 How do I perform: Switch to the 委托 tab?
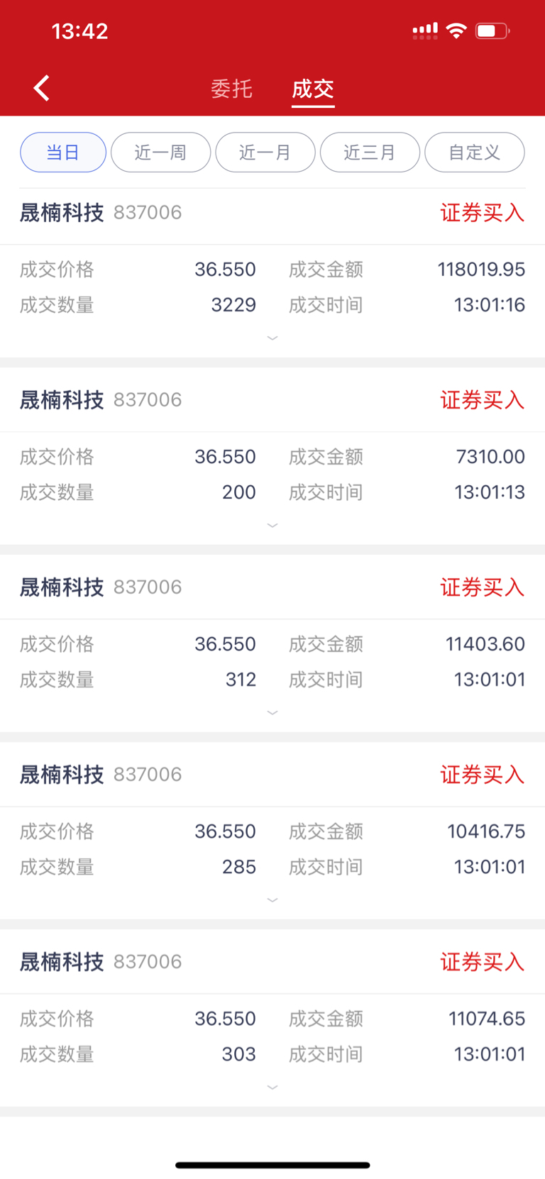231,89
